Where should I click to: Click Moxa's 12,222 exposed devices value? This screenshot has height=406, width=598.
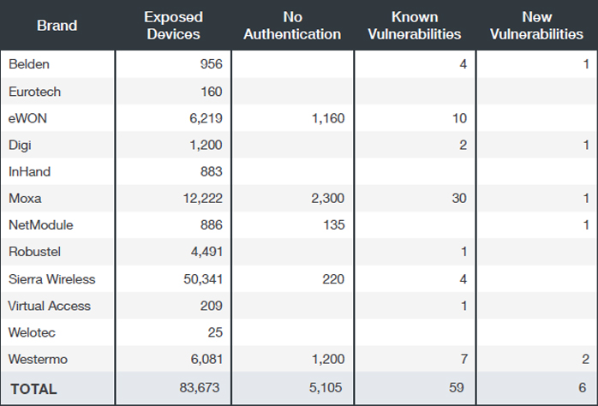click(x=201, y=198)
